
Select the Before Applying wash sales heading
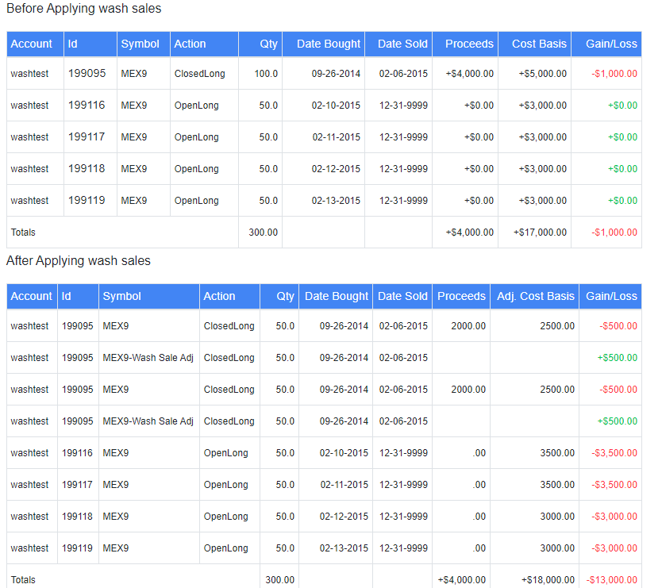pyautogui.click(x=83, y=9)
